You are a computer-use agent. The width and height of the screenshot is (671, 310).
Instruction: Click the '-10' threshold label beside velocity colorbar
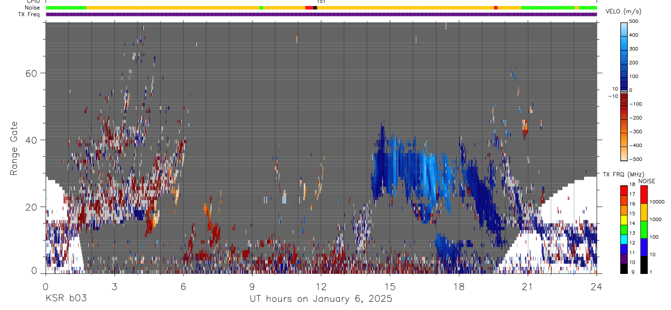pyautogui.click(x=613, y=96)
